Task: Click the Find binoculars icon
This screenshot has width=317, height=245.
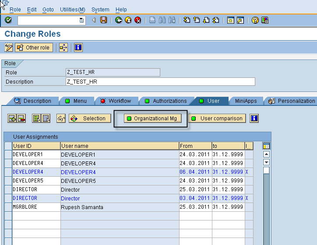Action: (x=162, y=20)
